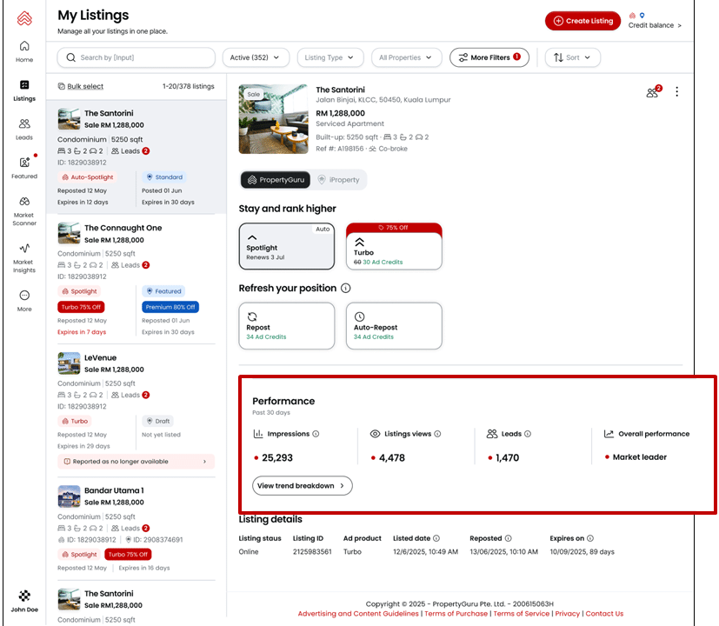The image size is (719, 626).
Task: Open Featured section in the sidebar
Action: click(x=24, y=167)
